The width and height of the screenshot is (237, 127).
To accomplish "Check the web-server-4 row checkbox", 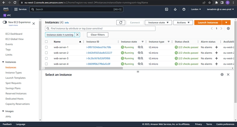I will pos(46,64).
